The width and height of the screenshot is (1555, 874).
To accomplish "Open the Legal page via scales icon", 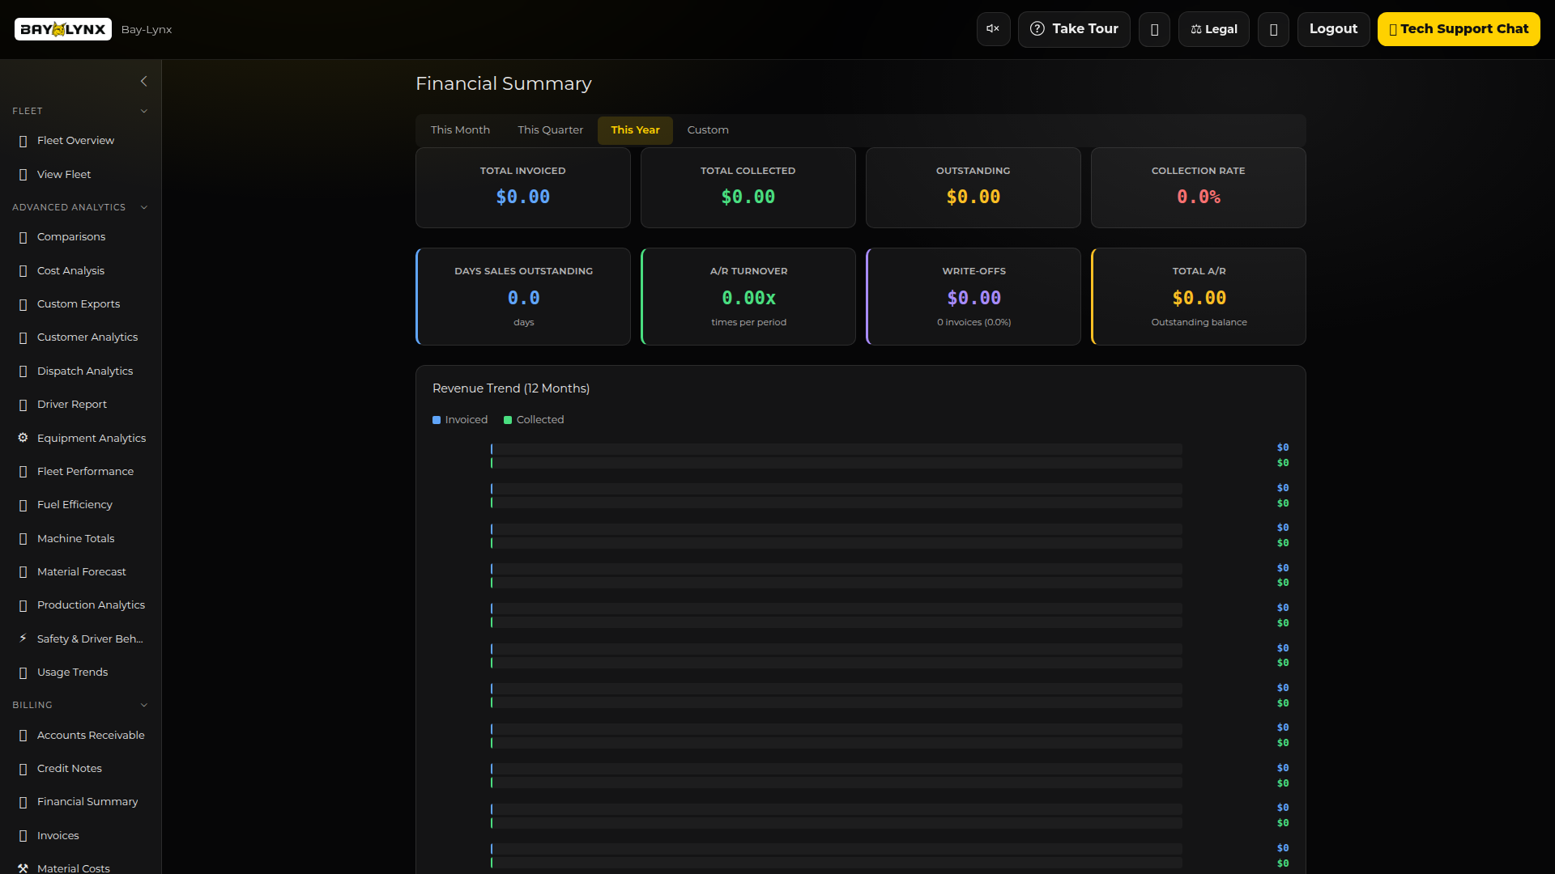I will (1196, 29).
